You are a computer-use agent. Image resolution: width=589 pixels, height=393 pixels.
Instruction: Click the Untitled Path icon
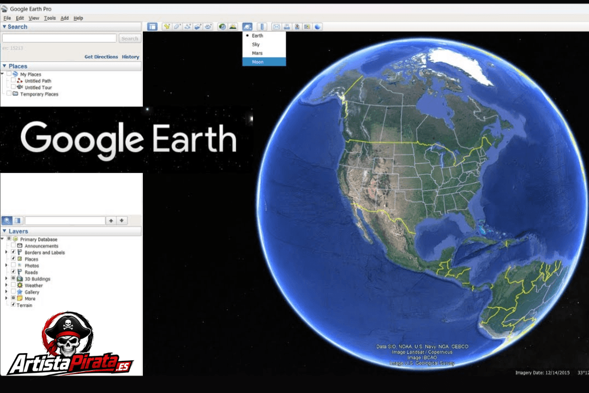point(20,80)
